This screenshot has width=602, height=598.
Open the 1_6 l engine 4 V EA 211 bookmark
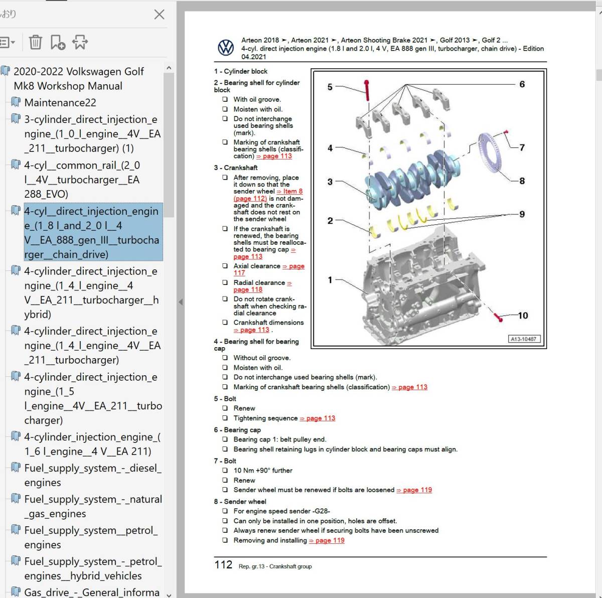point(92,444)
